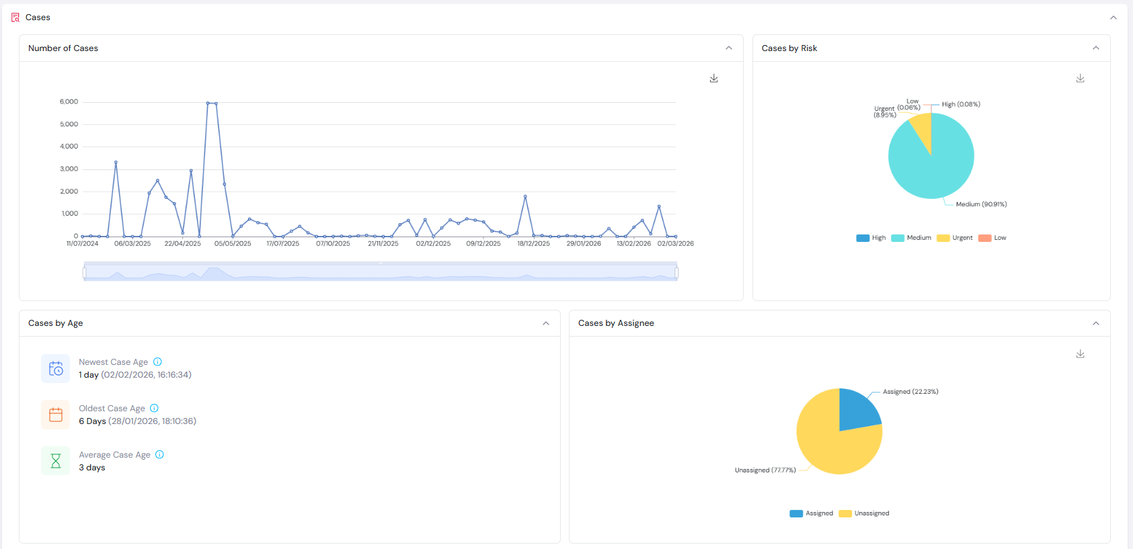This screenshot has height=549, width=1133.
Task: Click the 'Assigned (22.23%)' pie label
Action: click(910, 392)
